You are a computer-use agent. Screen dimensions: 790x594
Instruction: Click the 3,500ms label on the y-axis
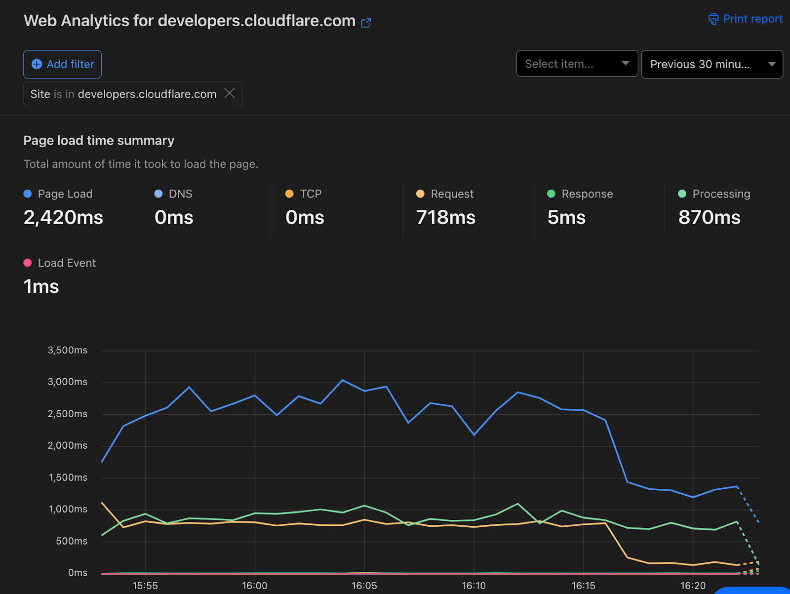[x=68, y=351]
